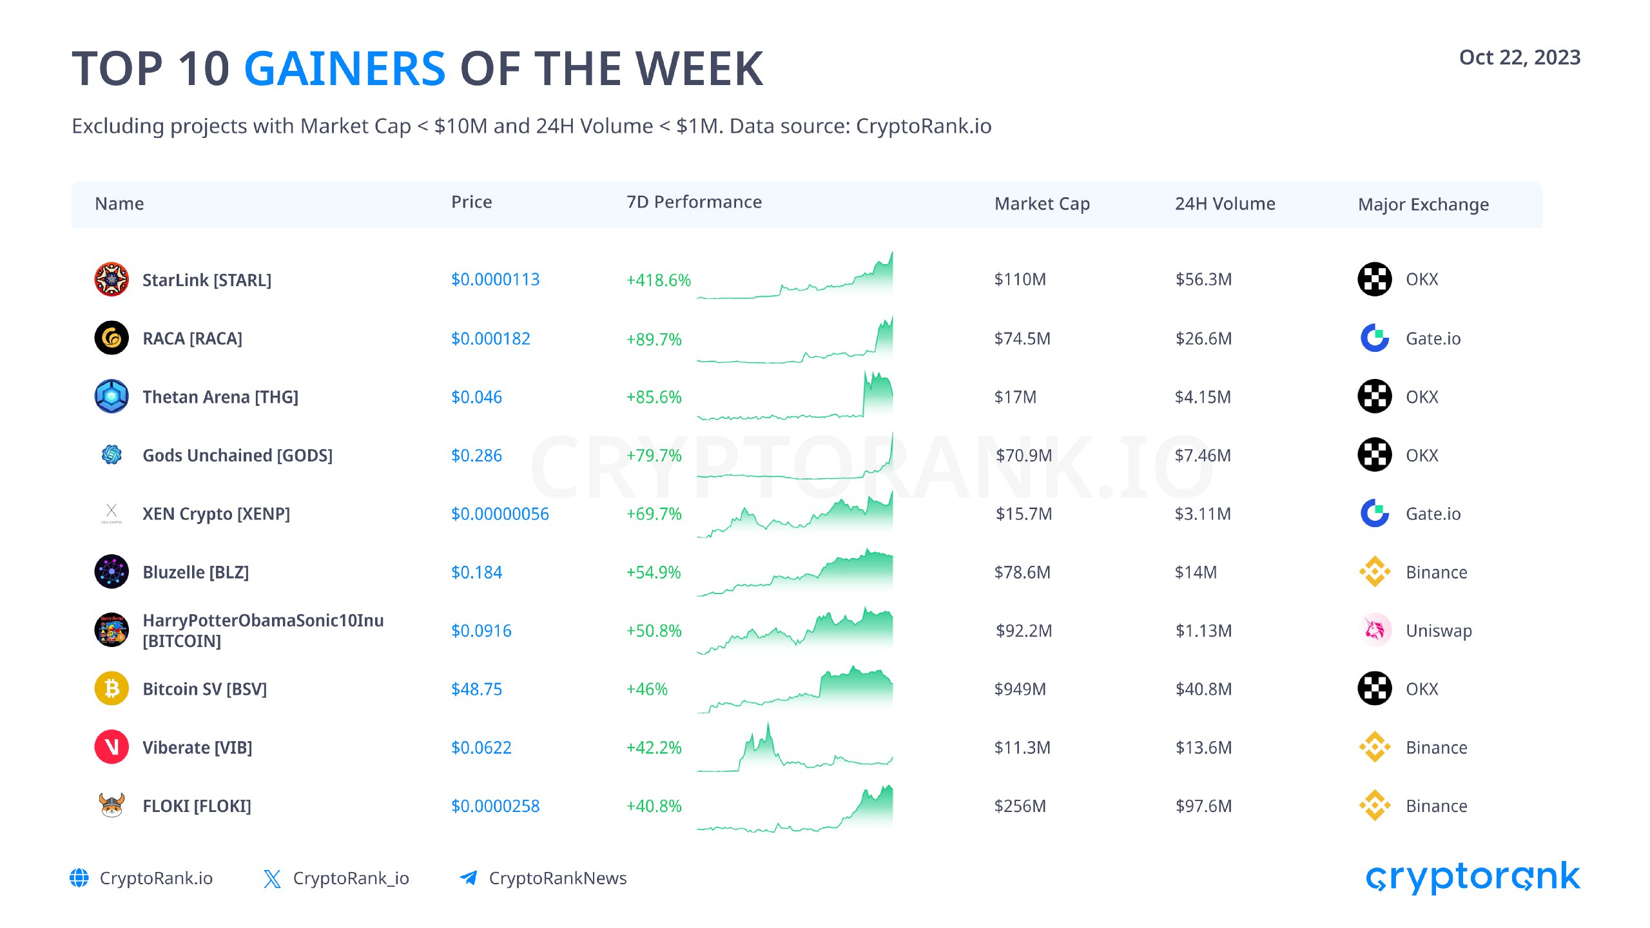Click the FLOKI dog mascot icon

(x=112, y=806)
